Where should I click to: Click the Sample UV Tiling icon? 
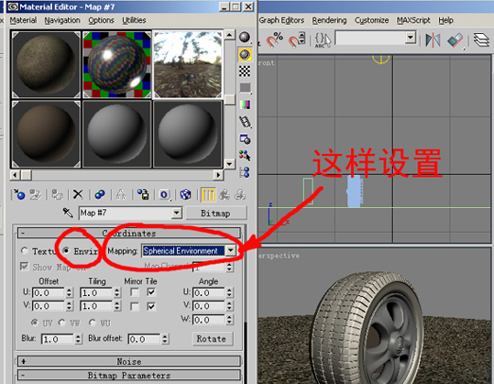tap(245, 88)
